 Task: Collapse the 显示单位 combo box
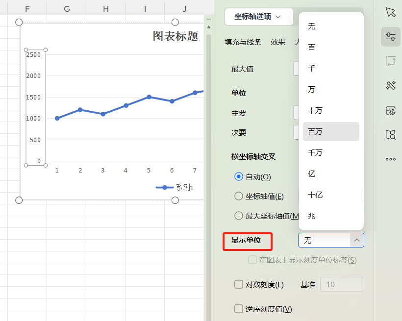pos(356,240)
